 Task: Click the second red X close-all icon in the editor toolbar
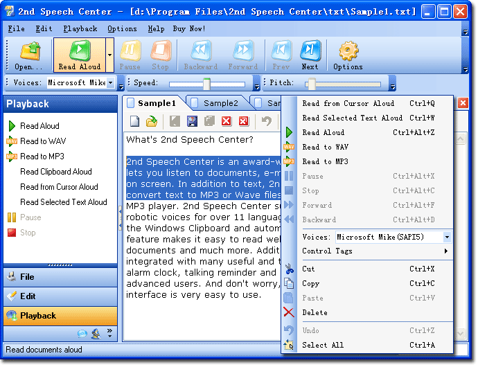click(244, 121)
